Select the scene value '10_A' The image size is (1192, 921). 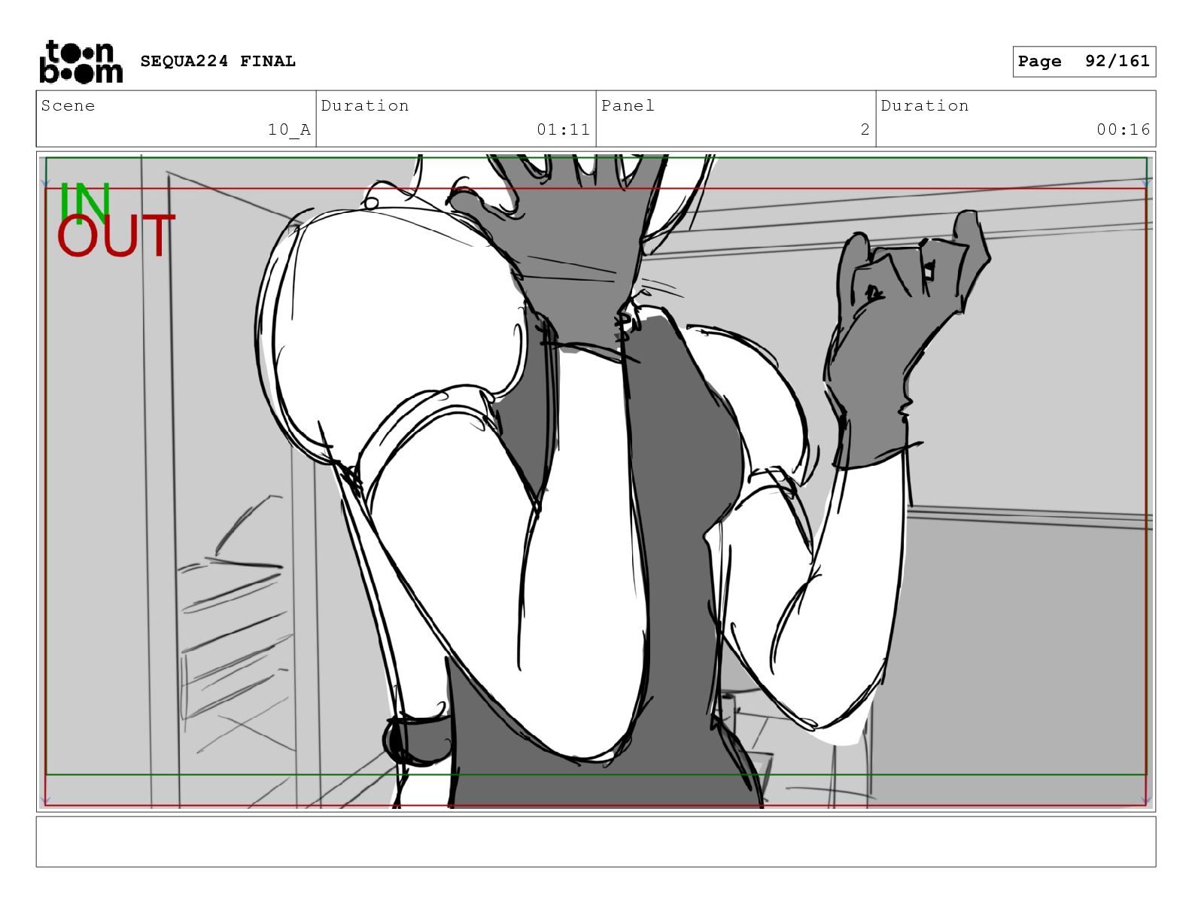(x=289, y=129)
